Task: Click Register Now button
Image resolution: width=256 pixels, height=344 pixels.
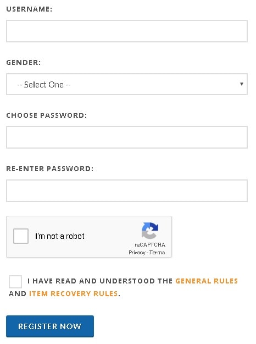Action: [x=50, y=326]
